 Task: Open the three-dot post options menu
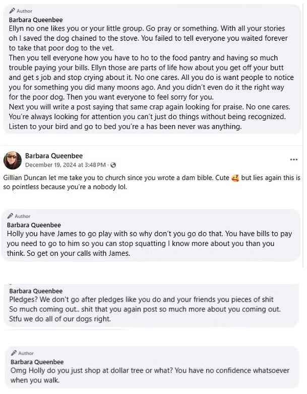(x=294, y=159)
